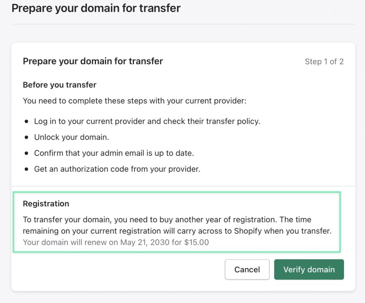The height and width of the screenshot is (303, 365).
Task: Click the Registration section heading
Action: pyautogui.click(x=46, y=204)
